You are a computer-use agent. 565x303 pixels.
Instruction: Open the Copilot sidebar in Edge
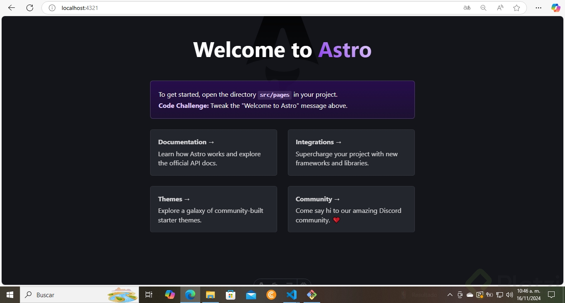(556, 8)
